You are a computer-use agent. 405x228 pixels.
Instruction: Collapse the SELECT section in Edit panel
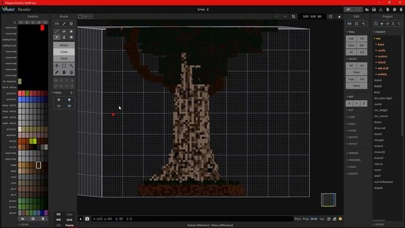click(x=352, y=59)
